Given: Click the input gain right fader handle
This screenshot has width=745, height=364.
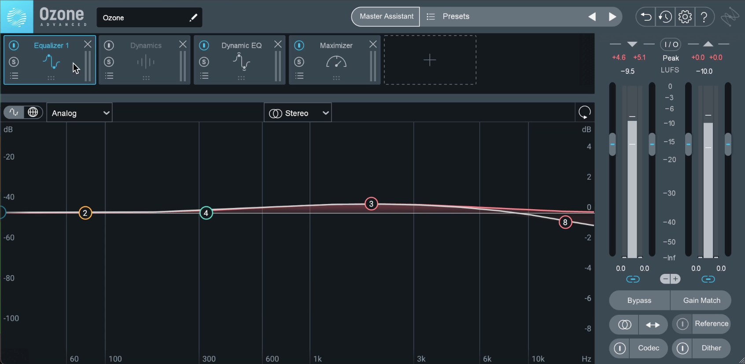Looking at the screenshot, I should (652, 144).
